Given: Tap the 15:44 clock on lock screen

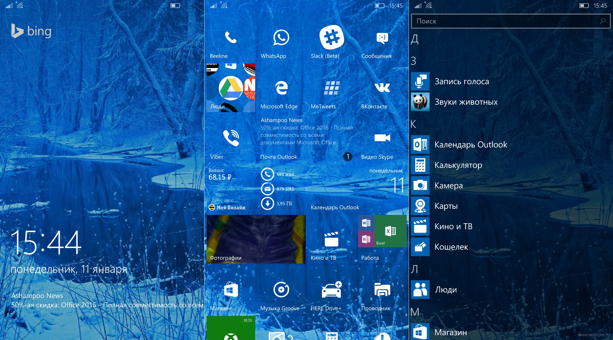Looking at the screenshot, I should click(x=46, y=242).
